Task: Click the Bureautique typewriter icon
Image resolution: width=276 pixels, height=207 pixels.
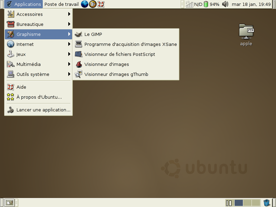Action: coord(11,24)
